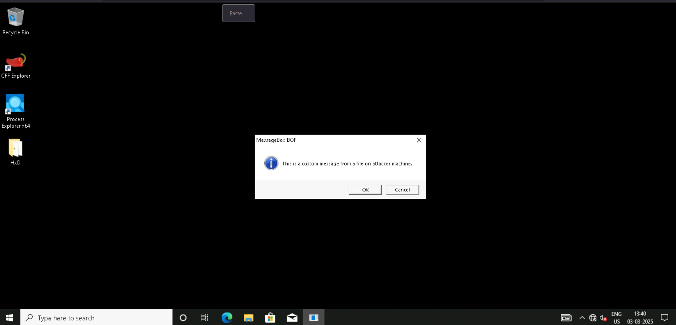676x325 pixels.
Task: Open File Explorer from the taskbar
Action: (x=248, y=318)
